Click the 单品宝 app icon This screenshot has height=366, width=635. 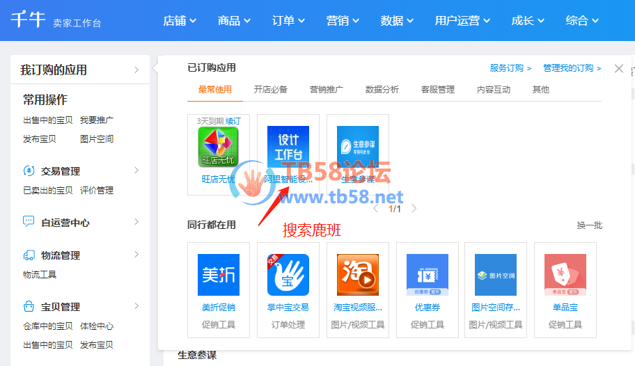tap(565, 275)
